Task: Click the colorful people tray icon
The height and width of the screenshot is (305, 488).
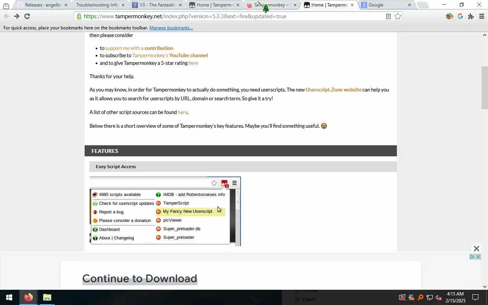Action: (x=411, y=298)
